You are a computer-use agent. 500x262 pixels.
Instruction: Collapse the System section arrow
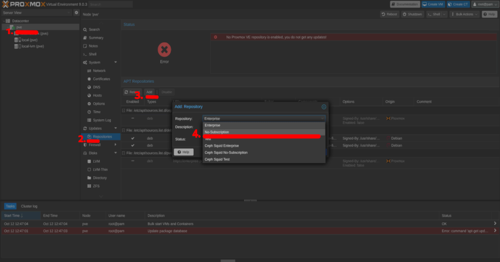pyautogui.click(x=116, y=62)
